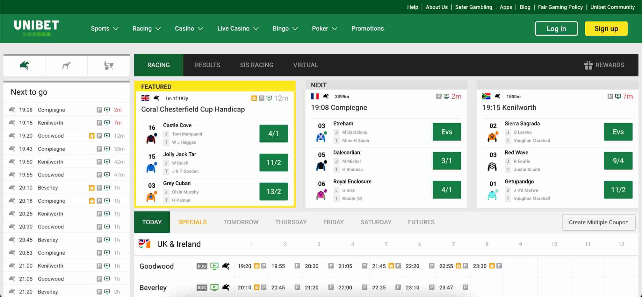Click Jolly Jack Tar jockey silks icon

pos(151,168)
